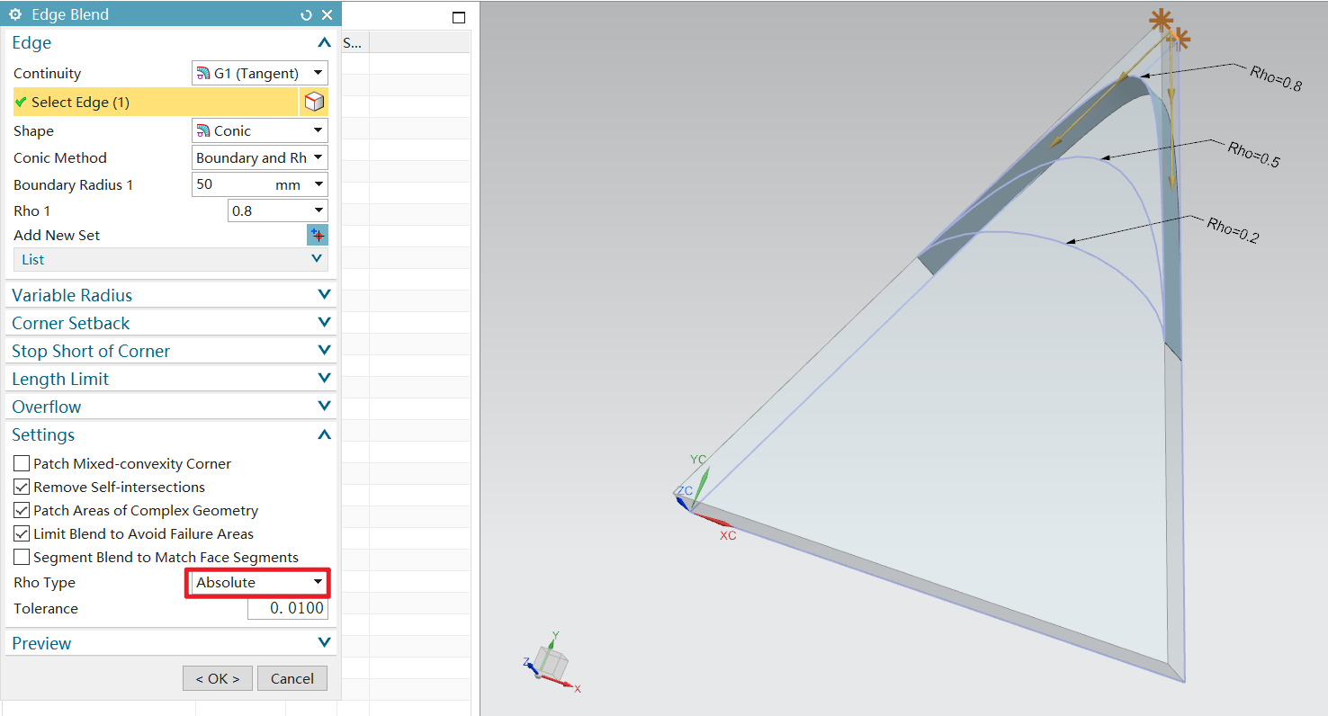Click the orange asterisk point marker

(x=1162, y=20)
